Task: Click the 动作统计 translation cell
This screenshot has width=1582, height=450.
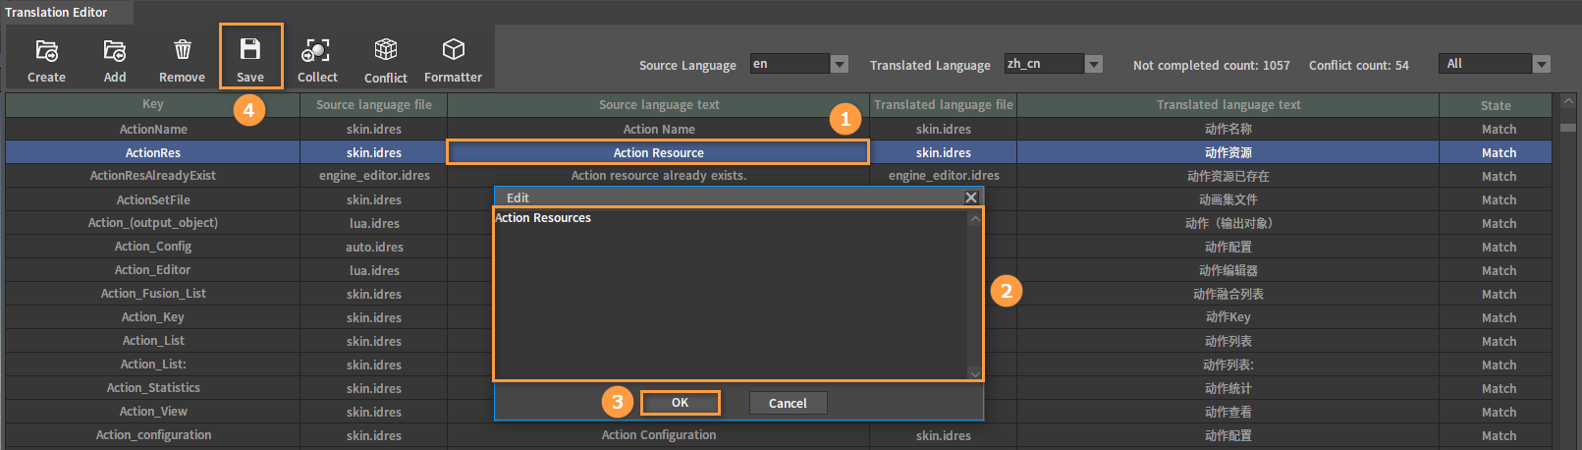Action: (1228, 388)
